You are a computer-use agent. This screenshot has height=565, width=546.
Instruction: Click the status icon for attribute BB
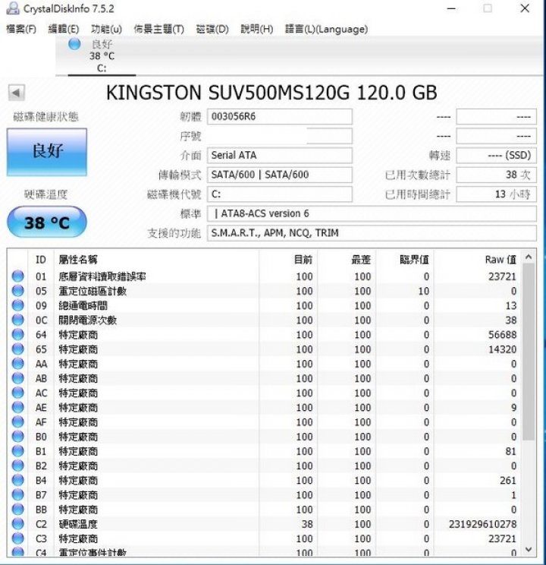click(x=17, y=509)
